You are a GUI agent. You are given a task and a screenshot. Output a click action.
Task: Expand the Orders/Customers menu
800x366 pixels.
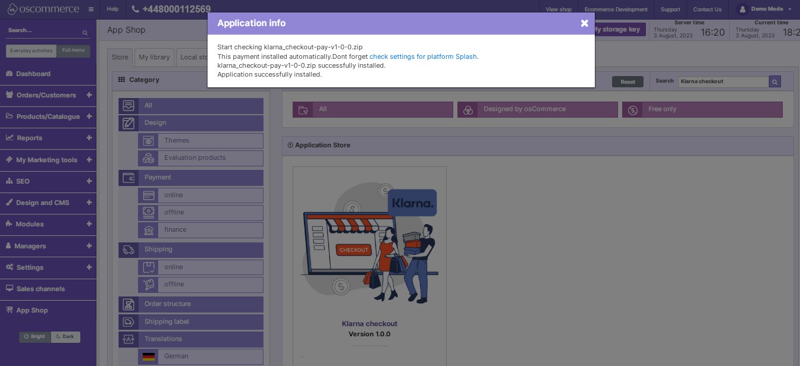89,95
